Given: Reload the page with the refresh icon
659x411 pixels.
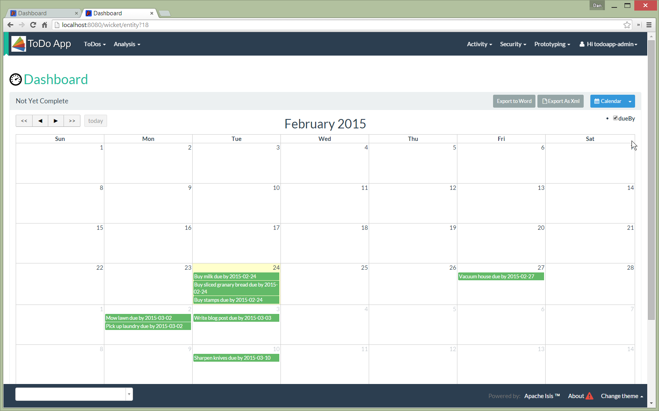Looking at the screenshot, I should [33, 25].
